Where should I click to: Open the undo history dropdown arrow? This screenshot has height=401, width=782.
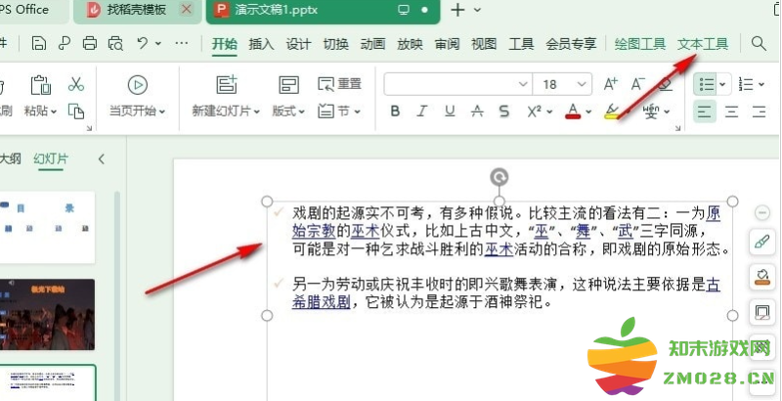(x=158, y=43)
